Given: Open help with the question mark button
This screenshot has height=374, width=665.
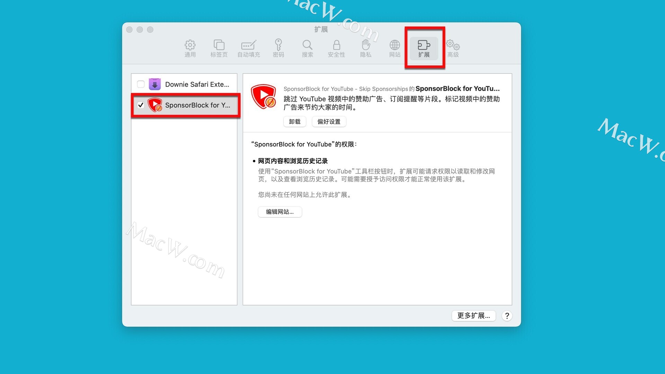Looking at the screenshot, I should [x=507, y=316].
